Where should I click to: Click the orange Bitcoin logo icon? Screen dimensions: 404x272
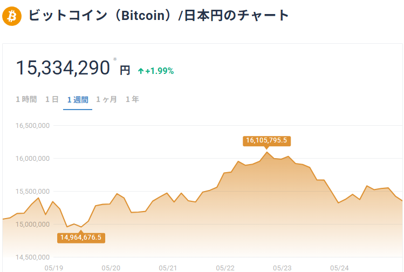[x=12, y=16]
